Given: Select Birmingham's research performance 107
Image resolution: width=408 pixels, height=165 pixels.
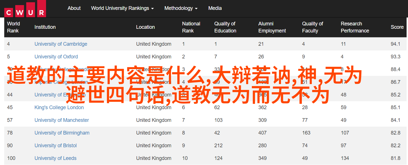Looking at the screenshot, I should [345, 133].
